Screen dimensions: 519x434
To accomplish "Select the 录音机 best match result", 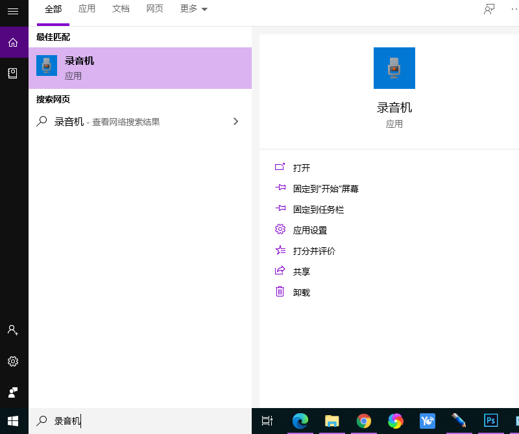I will (x=139, y=68).
